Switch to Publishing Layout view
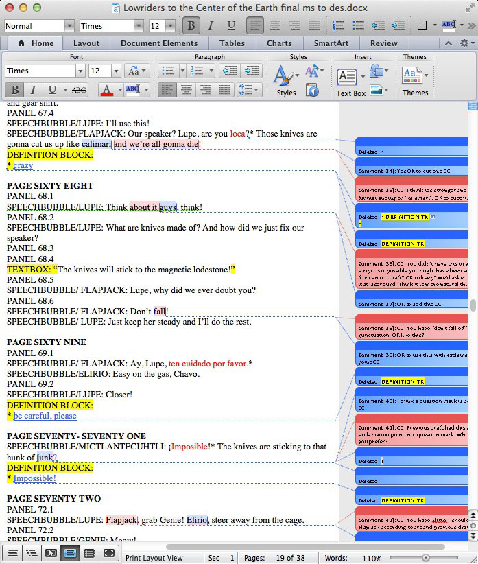The height and width of the screenshot is (564, 478). pos(51,553)
